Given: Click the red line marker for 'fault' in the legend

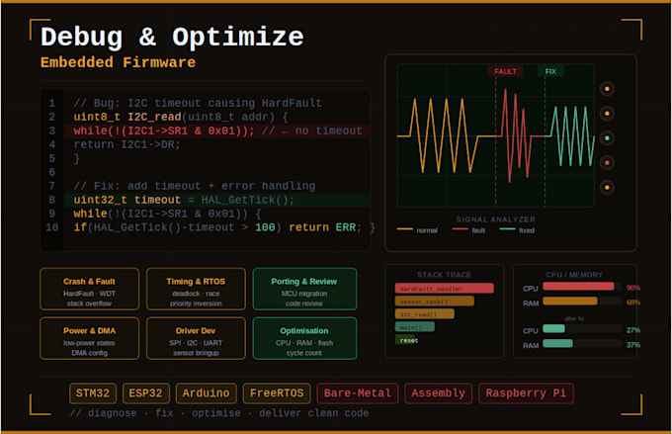Looking at the screenshot, I should pyautogui.click(x=460, y=229).
